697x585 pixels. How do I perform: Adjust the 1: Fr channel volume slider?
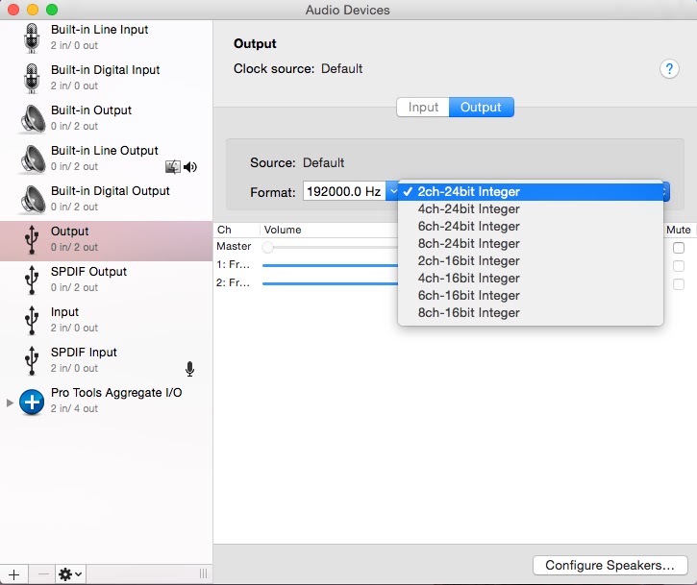330,266
